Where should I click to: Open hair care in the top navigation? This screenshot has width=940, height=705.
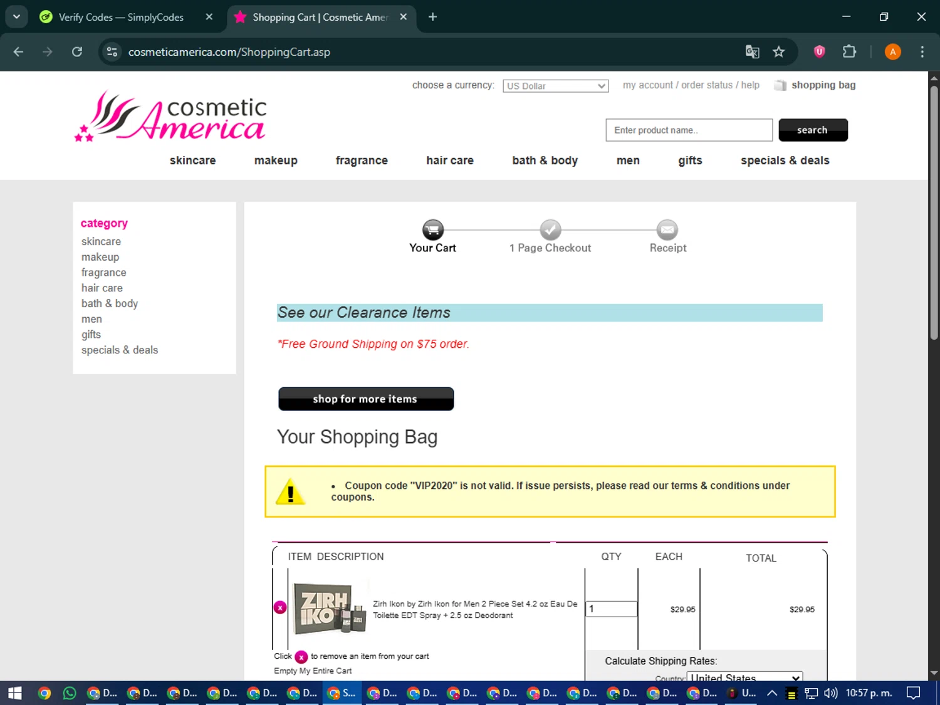click(450, 160)
